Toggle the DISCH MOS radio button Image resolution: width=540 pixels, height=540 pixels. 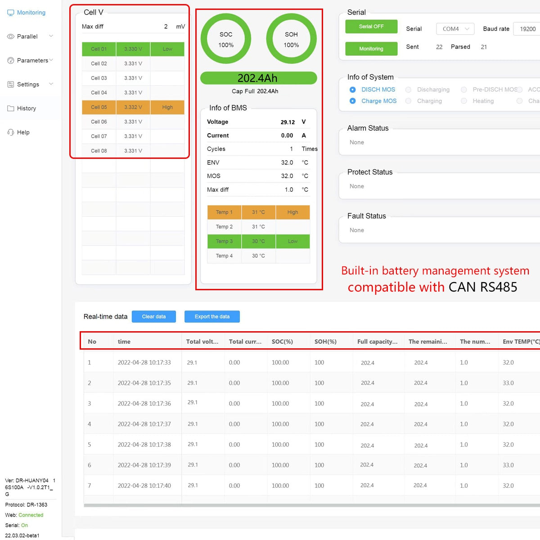[353, 90]
